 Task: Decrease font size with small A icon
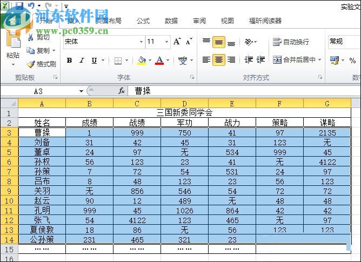point(189,42)
